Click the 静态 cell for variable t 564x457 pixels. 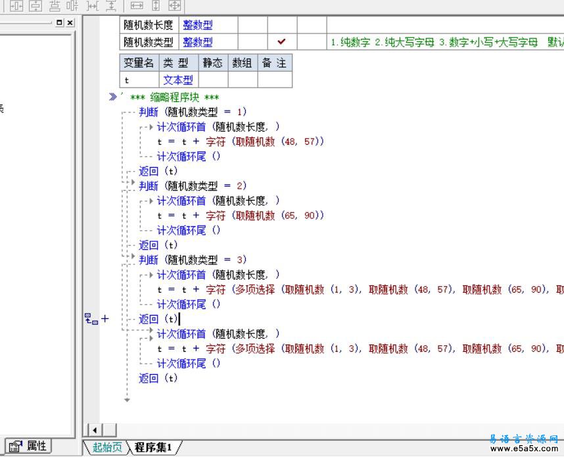click(x=212, y=80)
